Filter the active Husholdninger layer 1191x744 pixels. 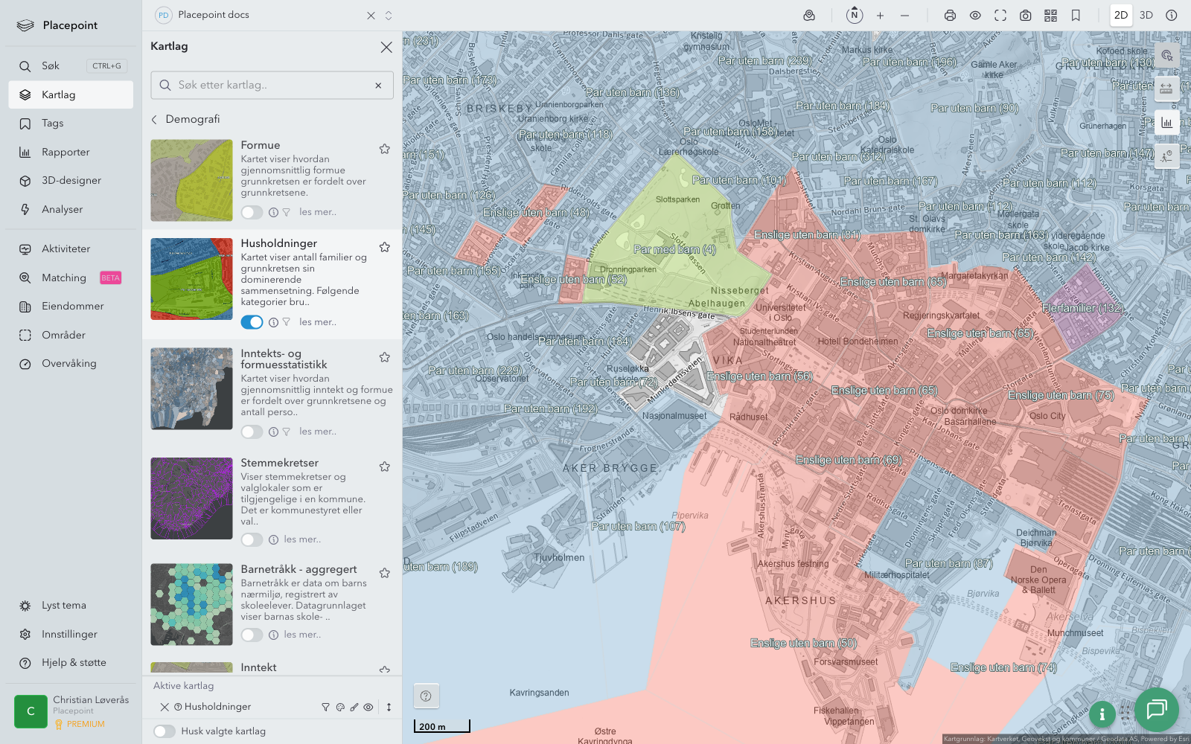pyautogui.click(x=325, y=708)
